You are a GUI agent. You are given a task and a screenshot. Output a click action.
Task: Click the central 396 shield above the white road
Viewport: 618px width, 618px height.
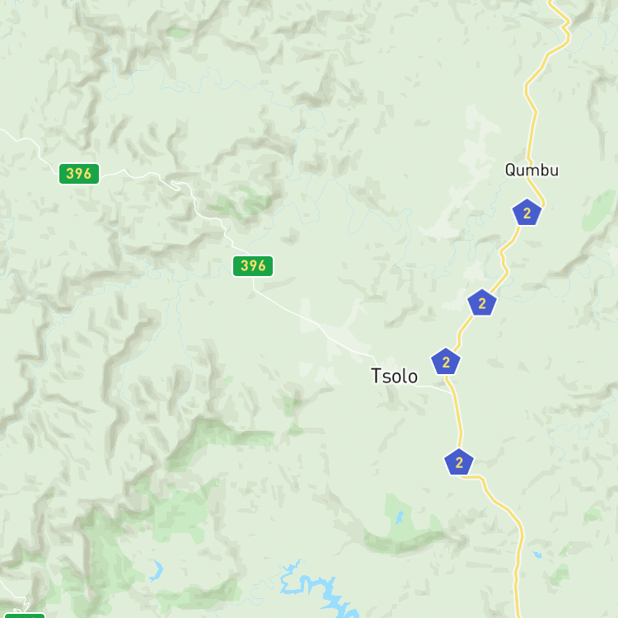253,266
